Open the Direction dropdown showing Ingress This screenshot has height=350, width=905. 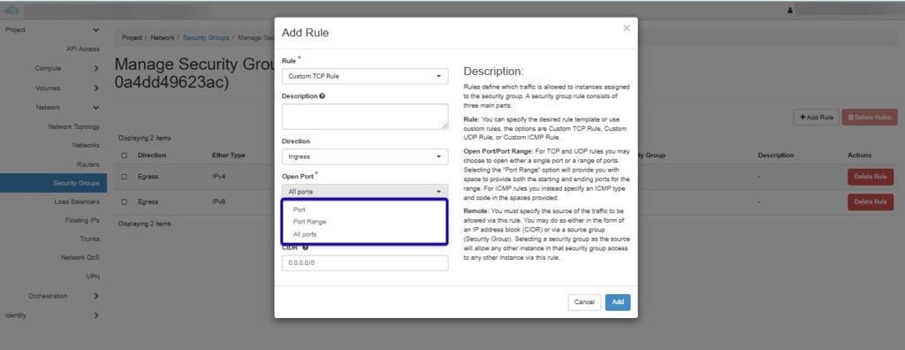coord(365,156)
